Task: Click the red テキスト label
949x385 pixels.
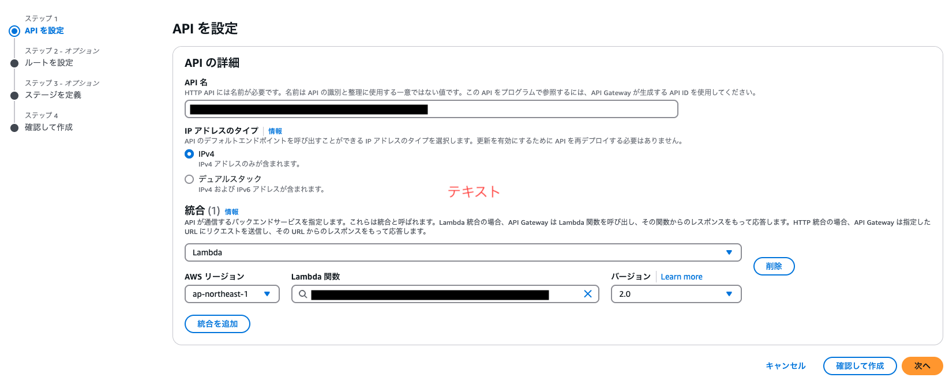Action: click(474, 192)
